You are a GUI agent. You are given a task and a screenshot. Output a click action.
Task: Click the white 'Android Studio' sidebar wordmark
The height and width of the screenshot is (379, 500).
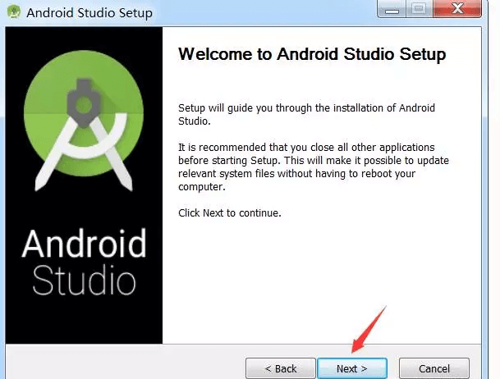85,262
